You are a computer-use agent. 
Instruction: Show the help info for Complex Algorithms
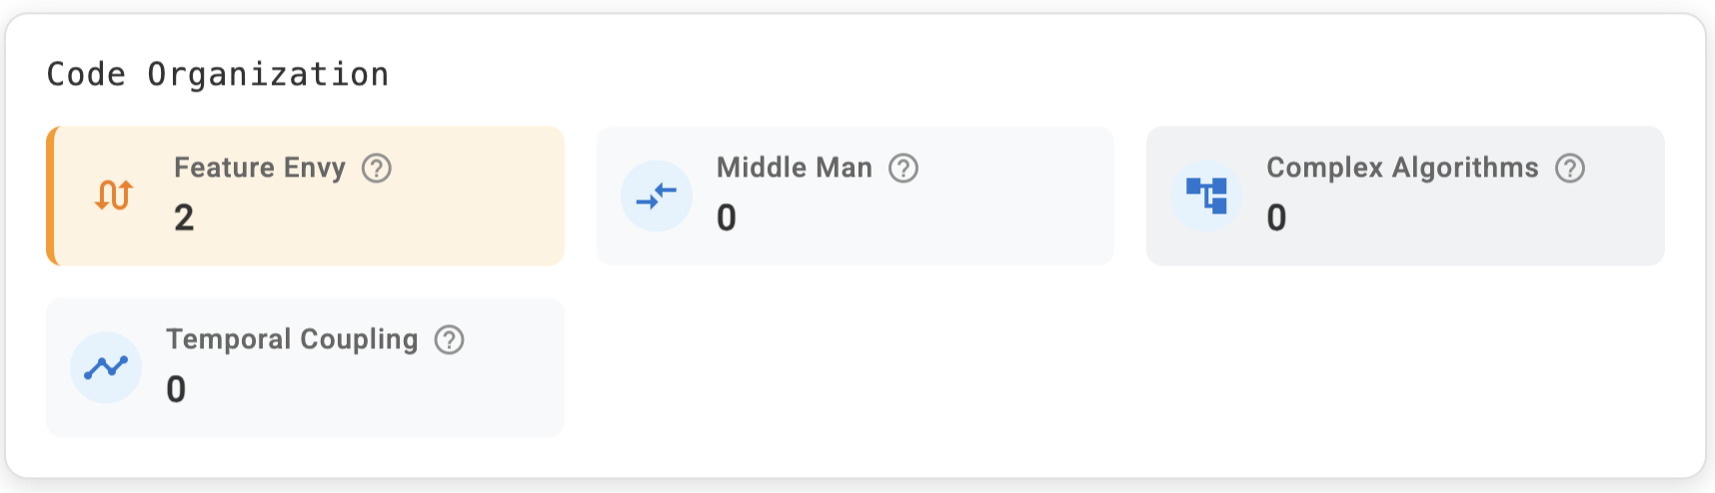pyautogui.click(x=1570, y=168)
